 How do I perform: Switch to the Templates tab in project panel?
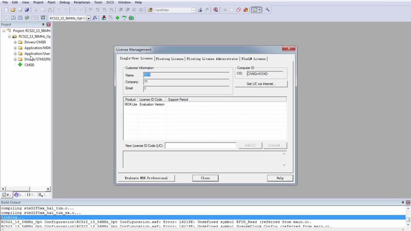click(x=43, y=195)
